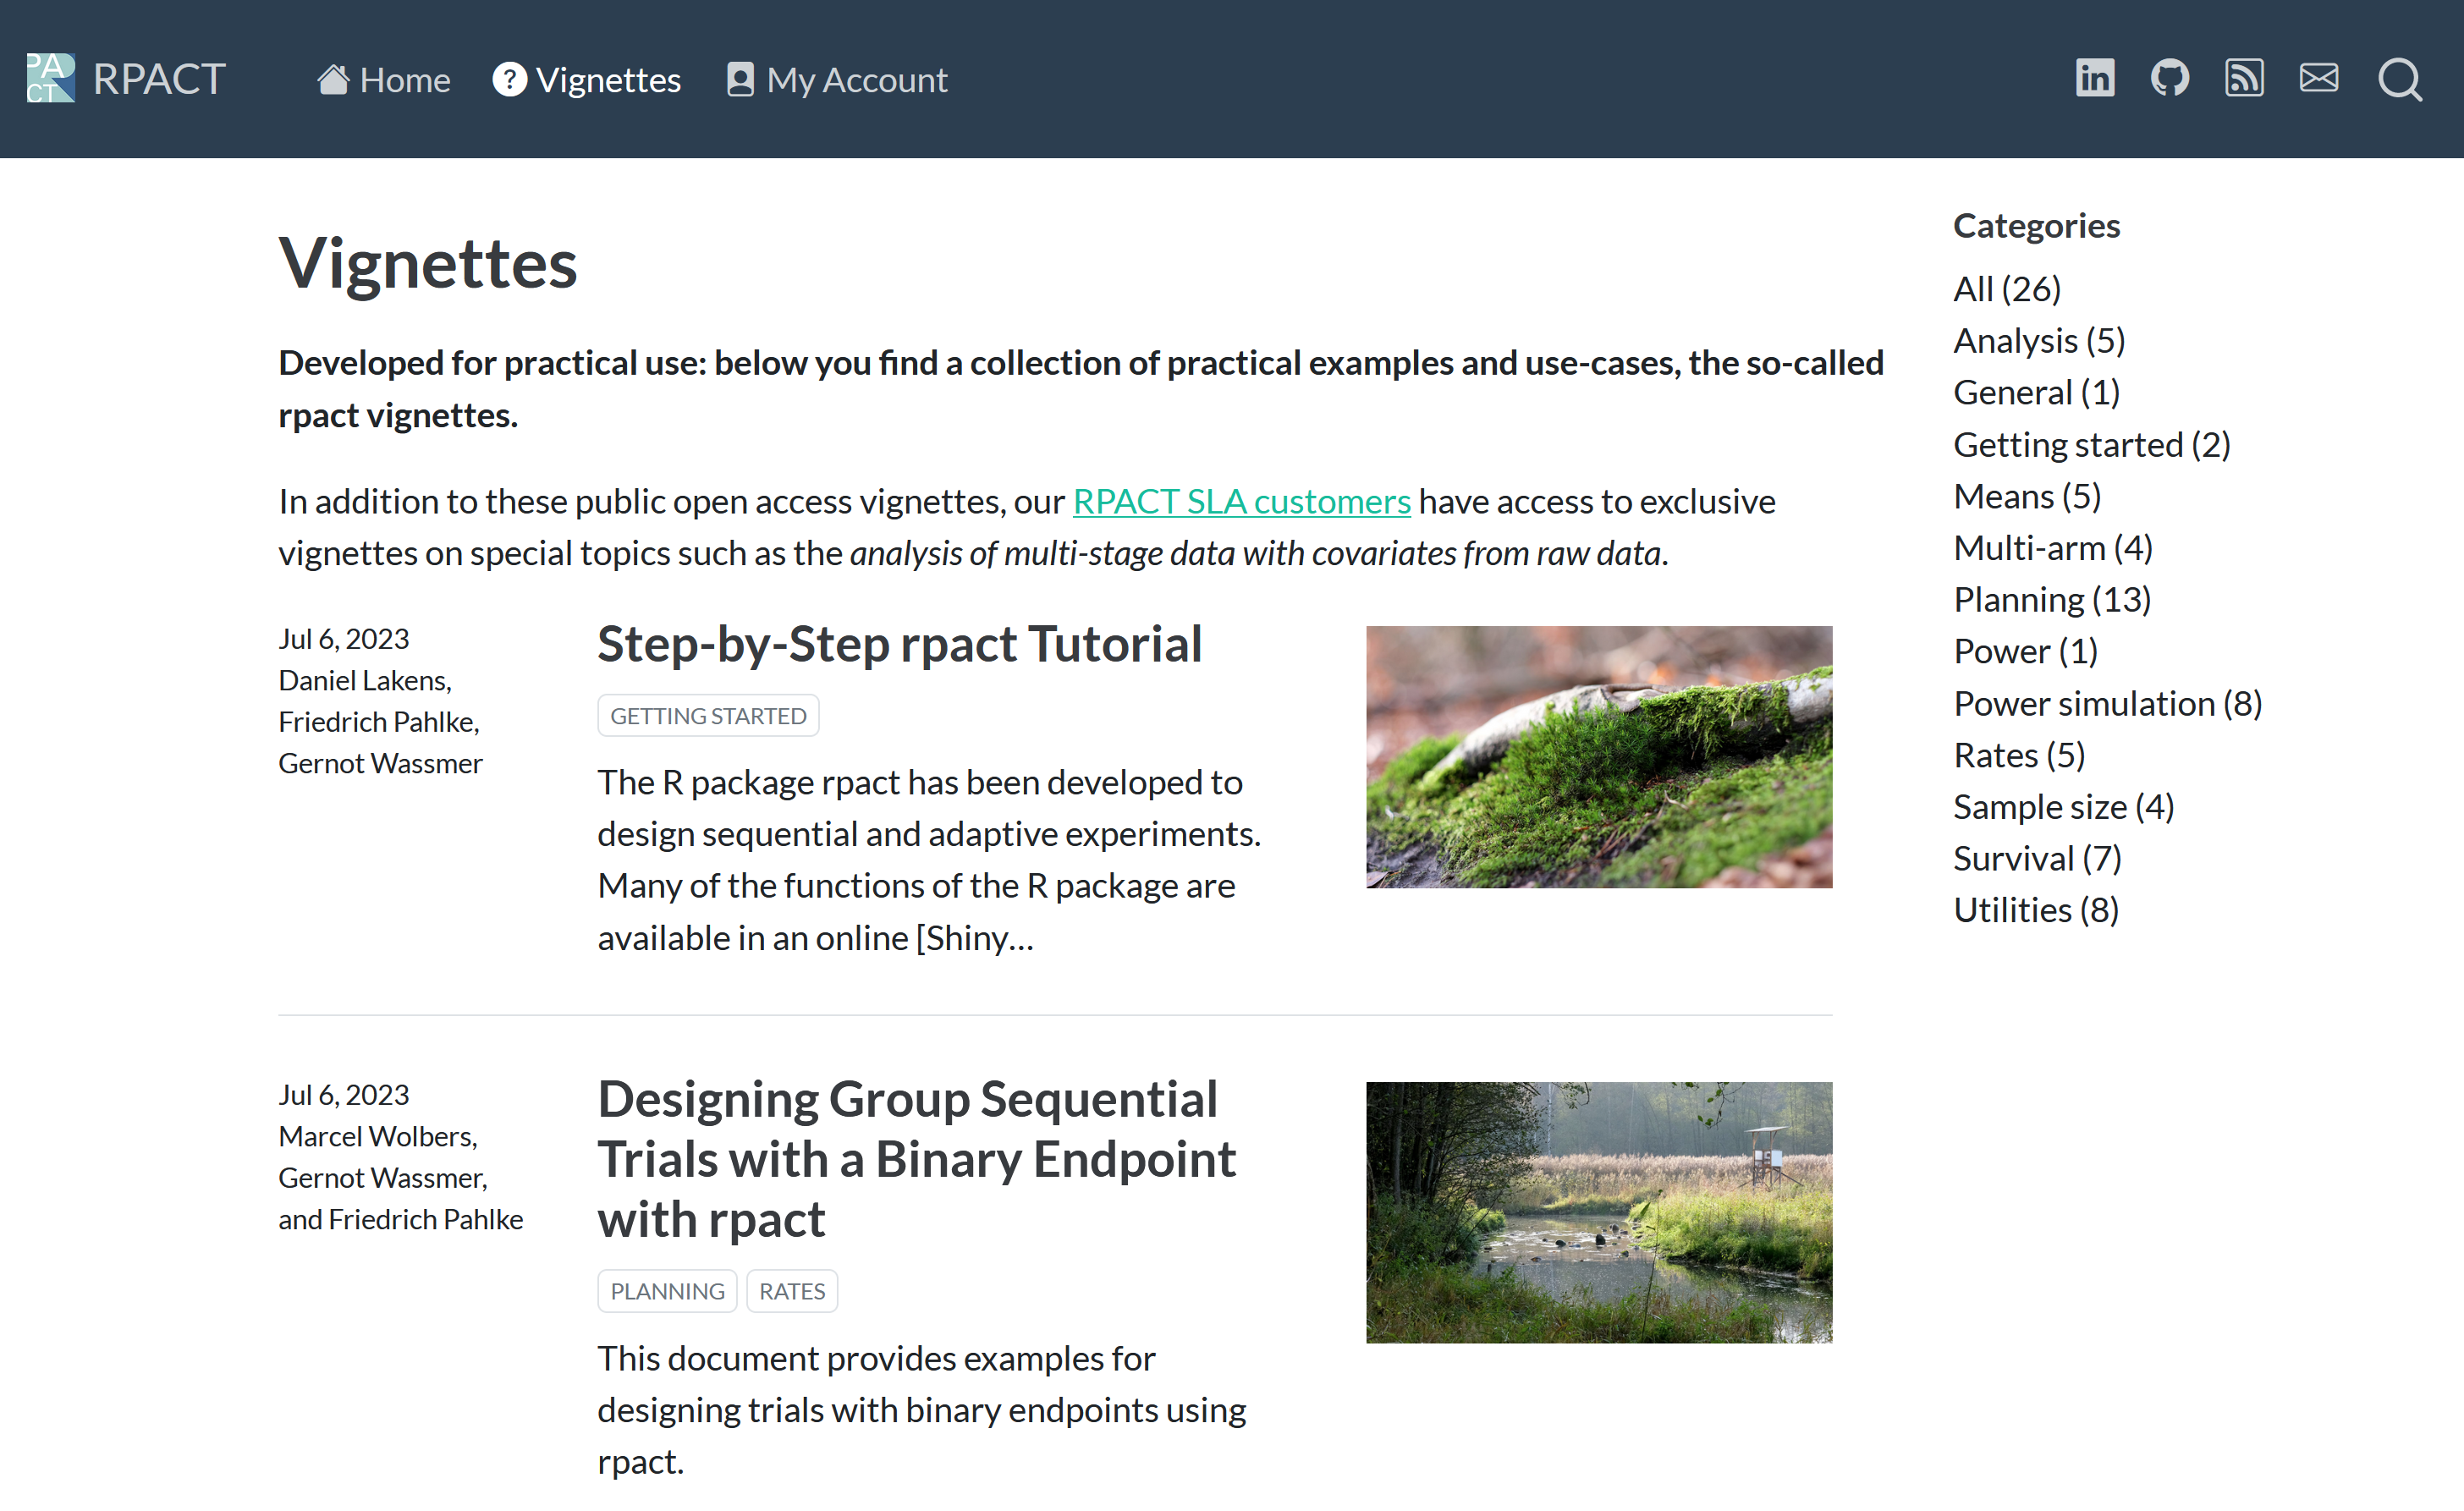Open the search magnifier icon

2399,80
